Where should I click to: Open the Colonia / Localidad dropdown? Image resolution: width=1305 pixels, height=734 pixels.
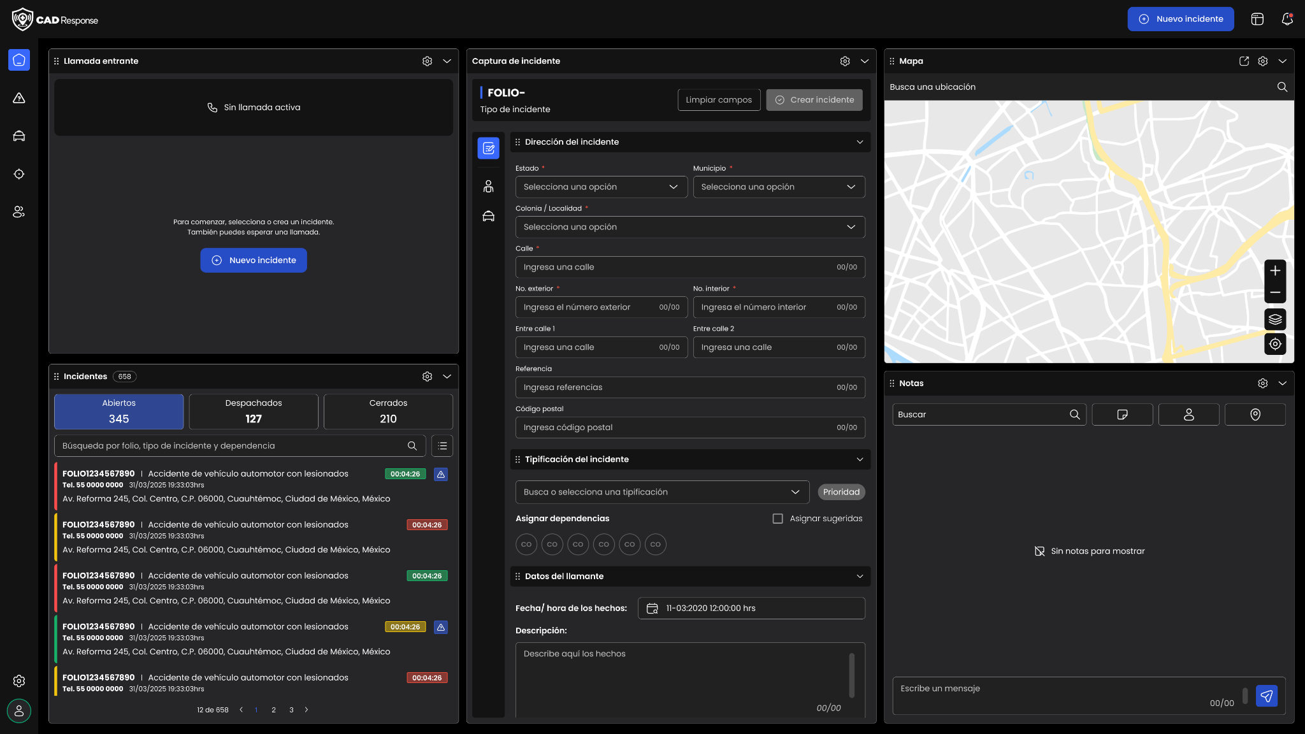[690, 227]
